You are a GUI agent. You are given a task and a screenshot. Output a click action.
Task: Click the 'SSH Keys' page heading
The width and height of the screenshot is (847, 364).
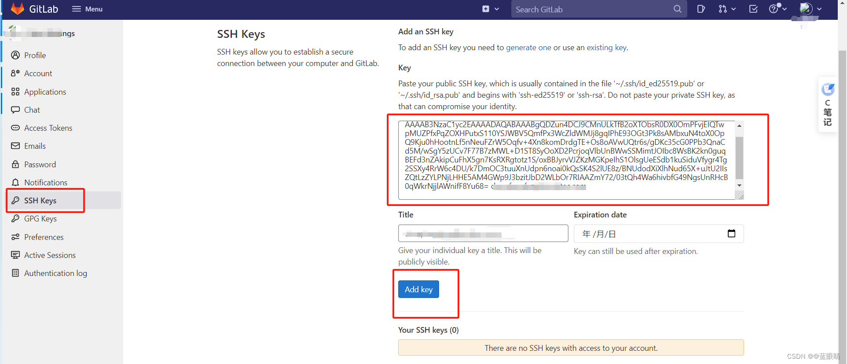(241, 34)
